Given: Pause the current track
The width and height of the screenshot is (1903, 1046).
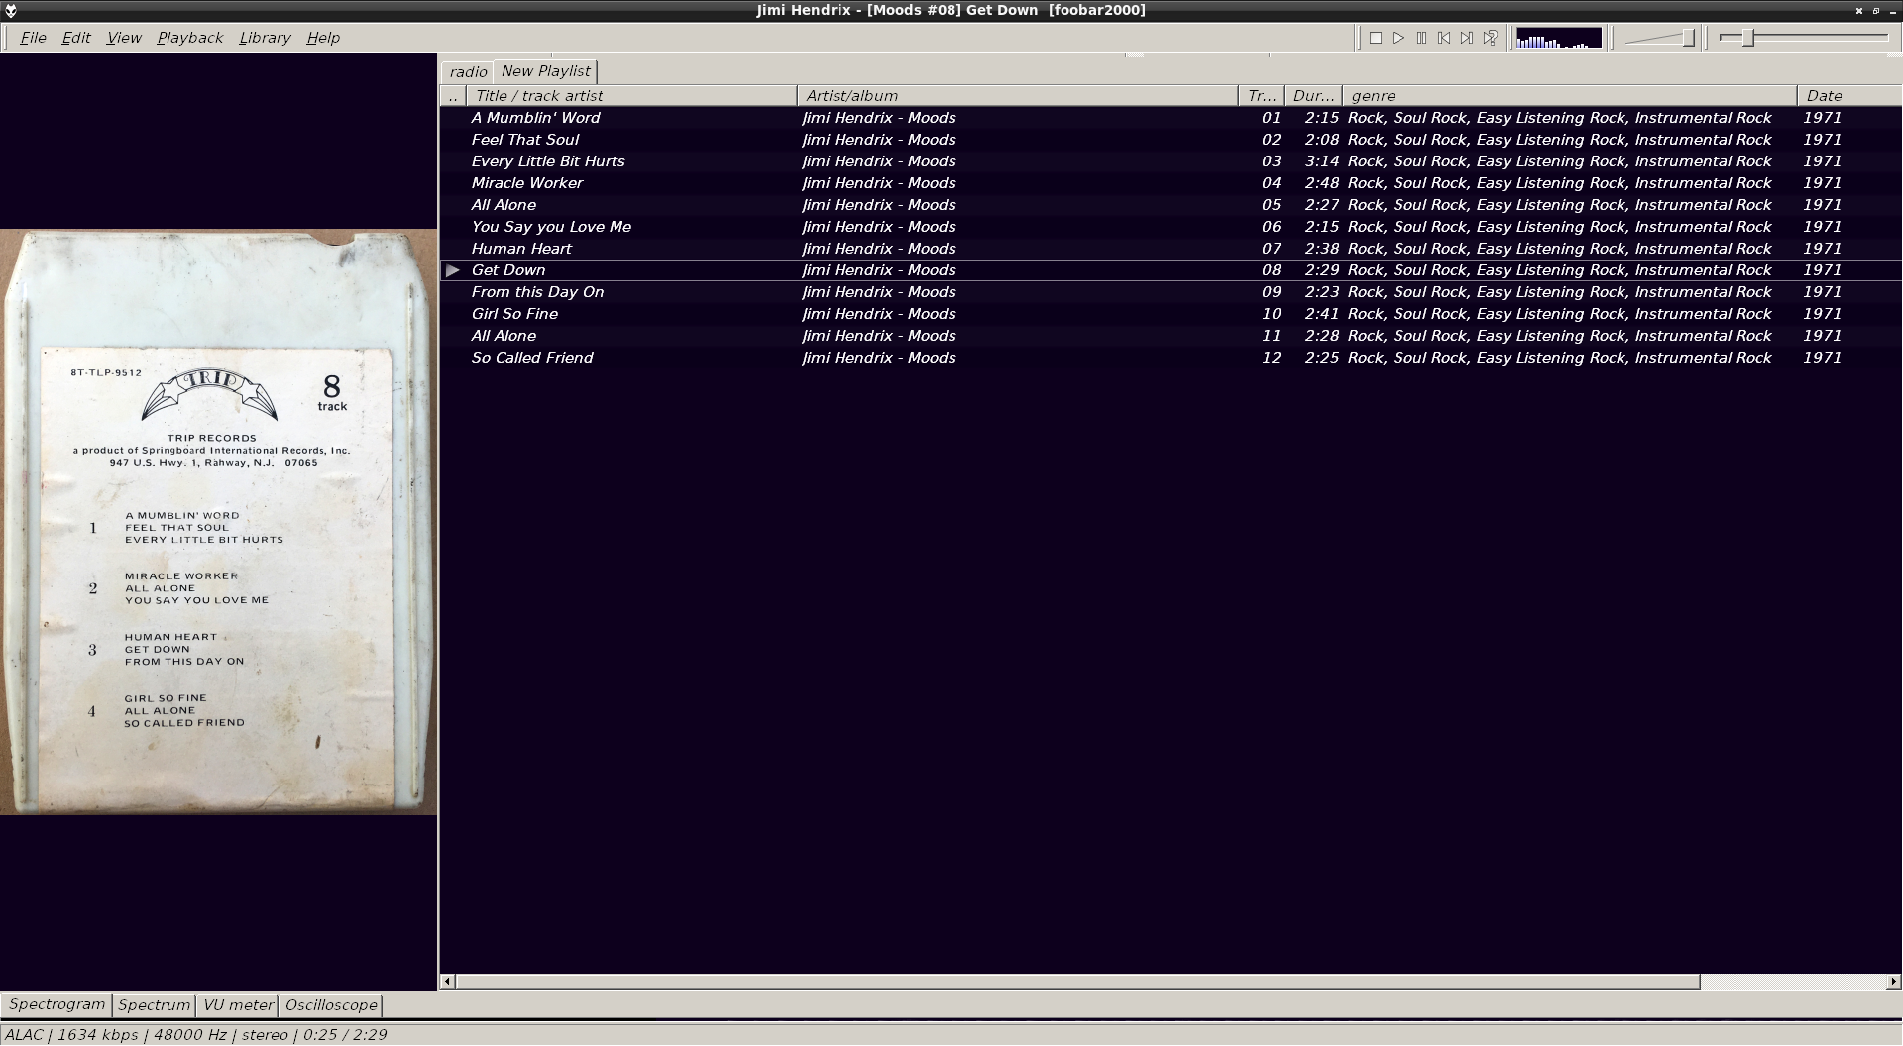Looking at the screenshot, I should coord(1421,38).
